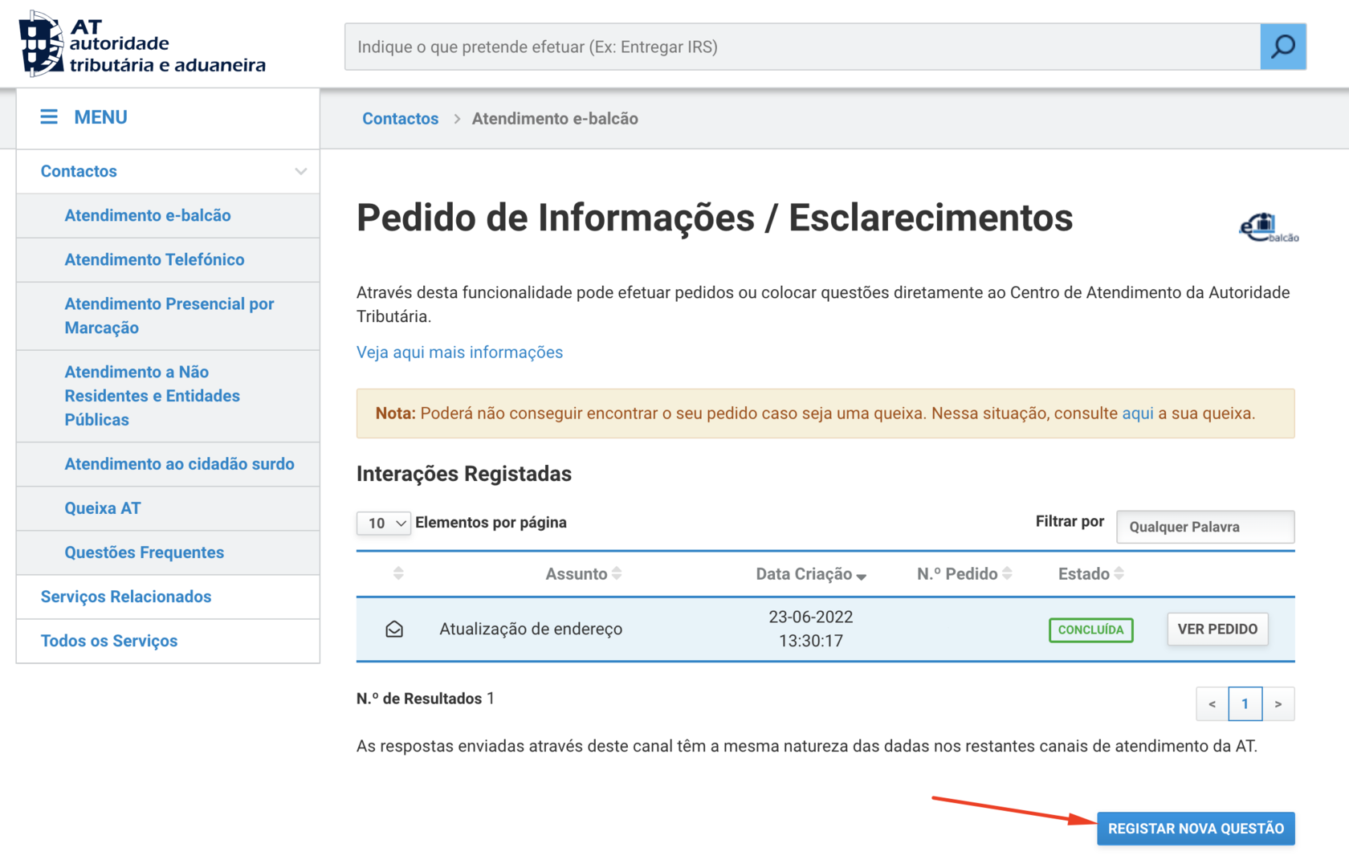
Task: Select Queixa AT sidebar item
Action: click(x=103, y=508)
